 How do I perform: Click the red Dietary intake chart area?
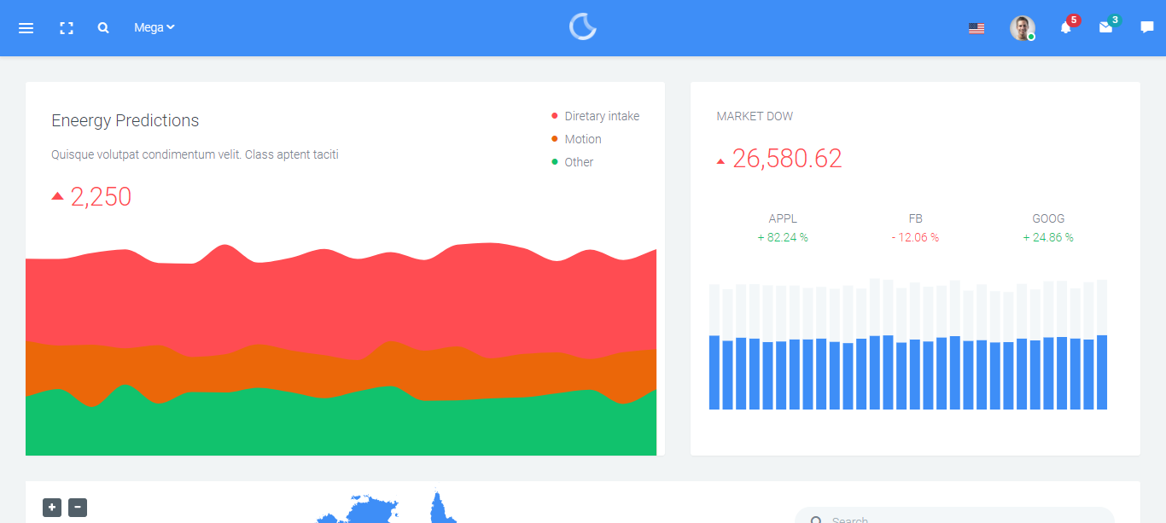[x=341, y=299]
